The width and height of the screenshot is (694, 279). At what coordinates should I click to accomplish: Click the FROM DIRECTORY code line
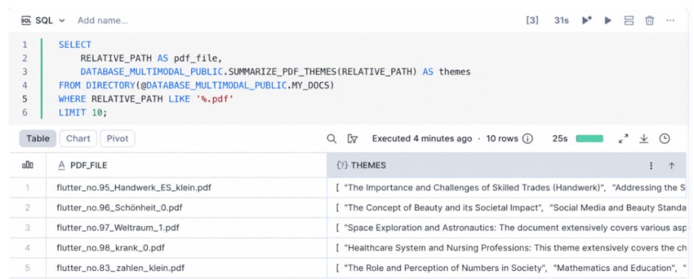[x=196, y=85]
